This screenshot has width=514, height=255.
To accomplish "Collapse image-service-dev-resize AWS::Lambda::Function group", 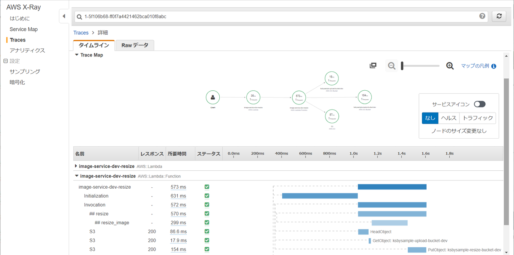I will (77, 176).
